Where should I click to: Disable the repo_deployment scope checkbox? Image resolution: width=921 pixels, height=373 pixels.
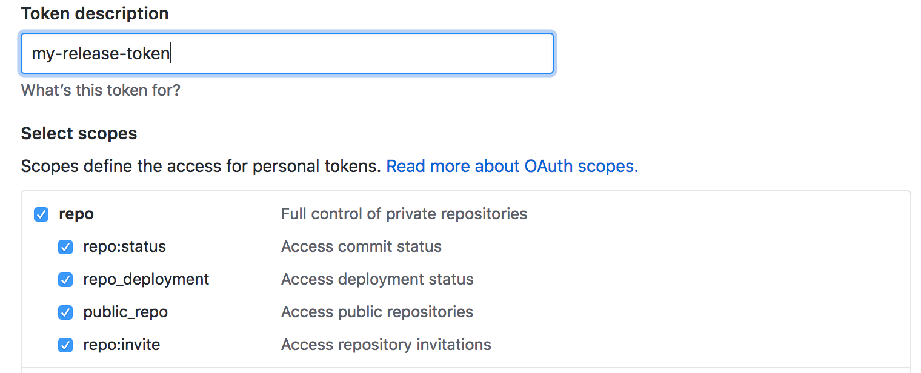click(65, 280)
